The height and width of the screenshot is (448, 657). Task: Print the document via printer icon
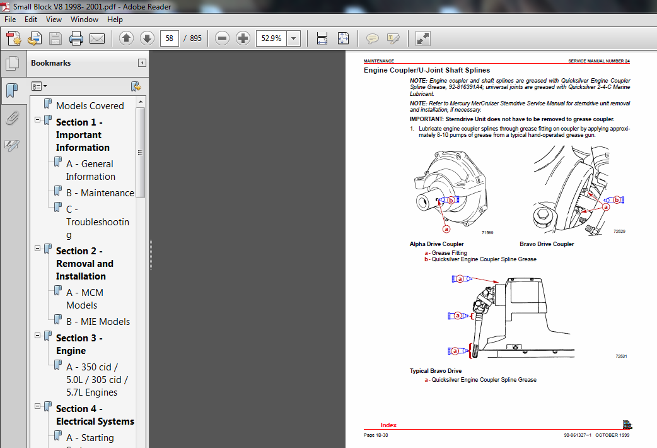point(76,38)
